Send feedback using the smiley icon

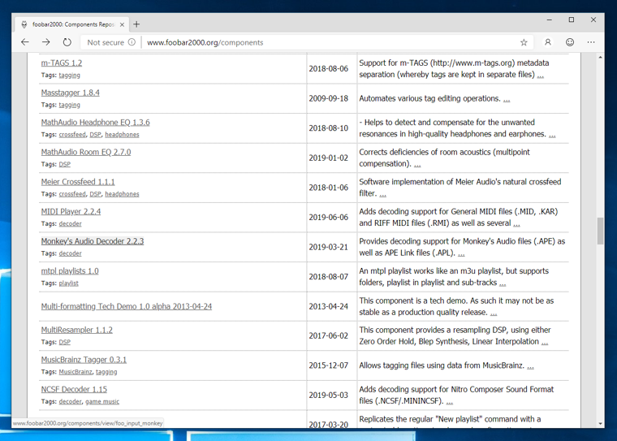tap(570, 42)
